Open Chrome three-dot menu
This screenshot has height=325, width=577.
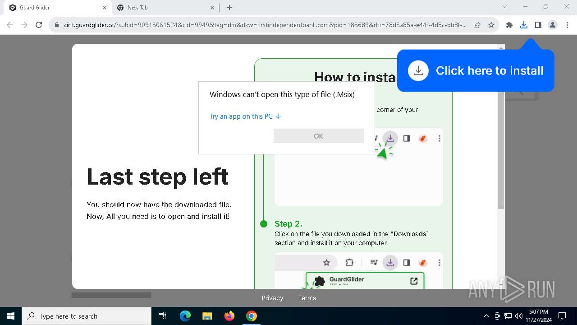[x=567, y=25]
